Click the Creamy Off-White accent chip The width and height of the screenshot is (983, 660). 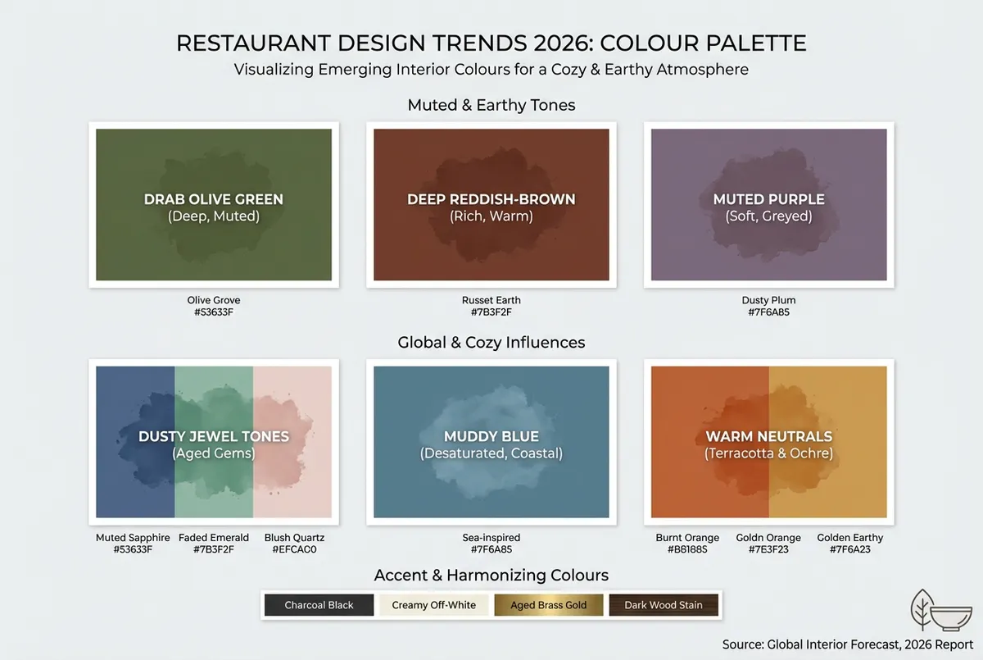pyautogui.click(x=433, y=605)
